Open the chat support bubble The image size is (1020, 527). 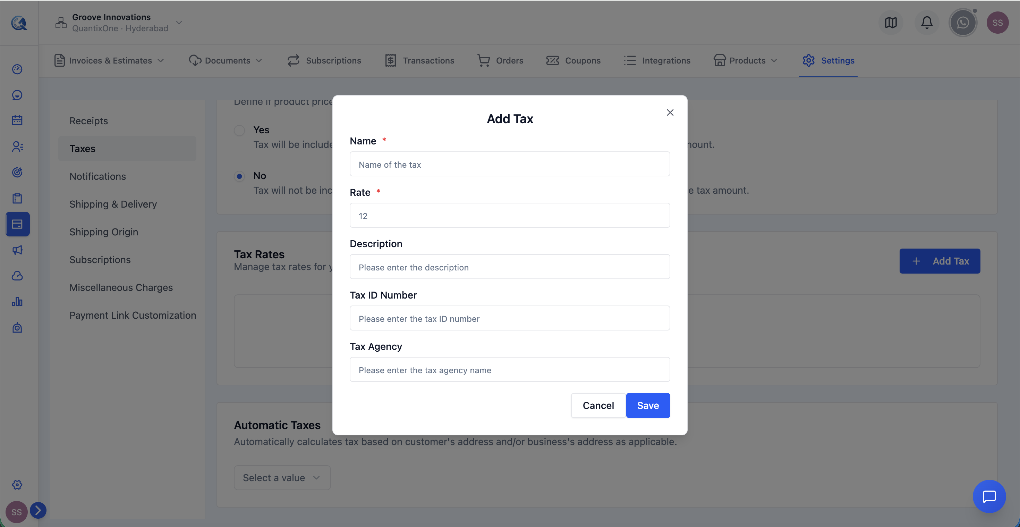989,496
